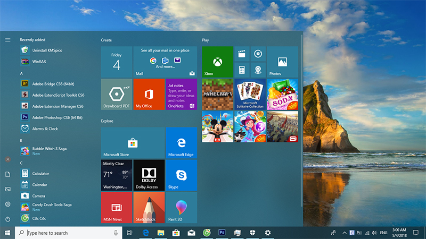Open the Microsoft Edge tile
The width and height of the screenshot is (426, 239).
(x=182, y=143)
